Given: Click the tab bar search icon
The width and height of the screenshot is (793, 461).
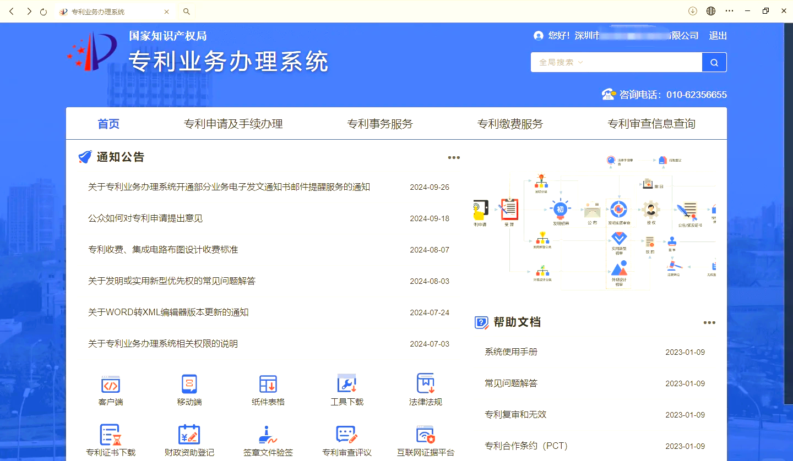Looking at the screenshot, I should pyautogui.click(x=187, y=12).
